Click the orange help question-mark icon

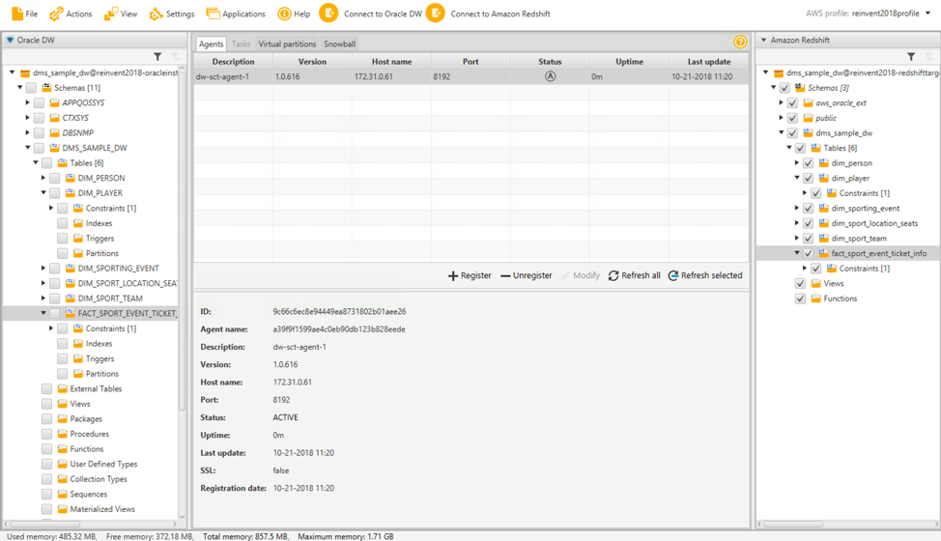[x=740, y=42]
